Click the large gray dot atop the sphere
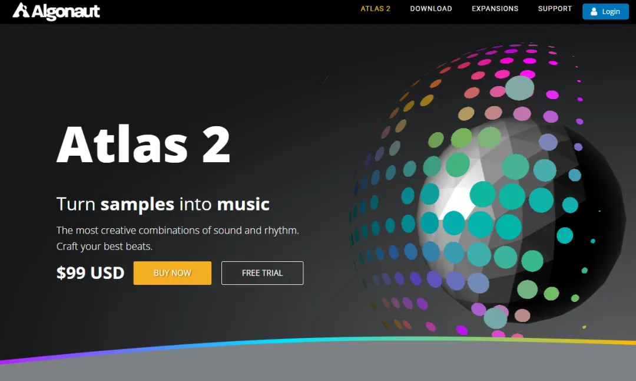Viewport: 636px width, 381px height. pos(519,87)
